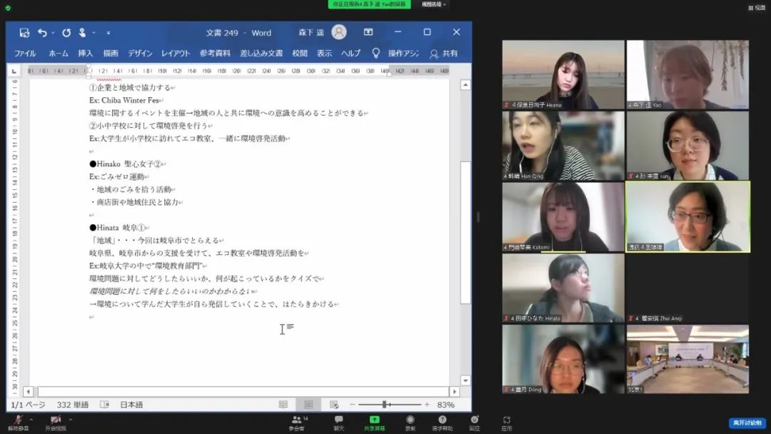Click the blue leave breakout room button
771x434 pixels.
tap(746, 423)
